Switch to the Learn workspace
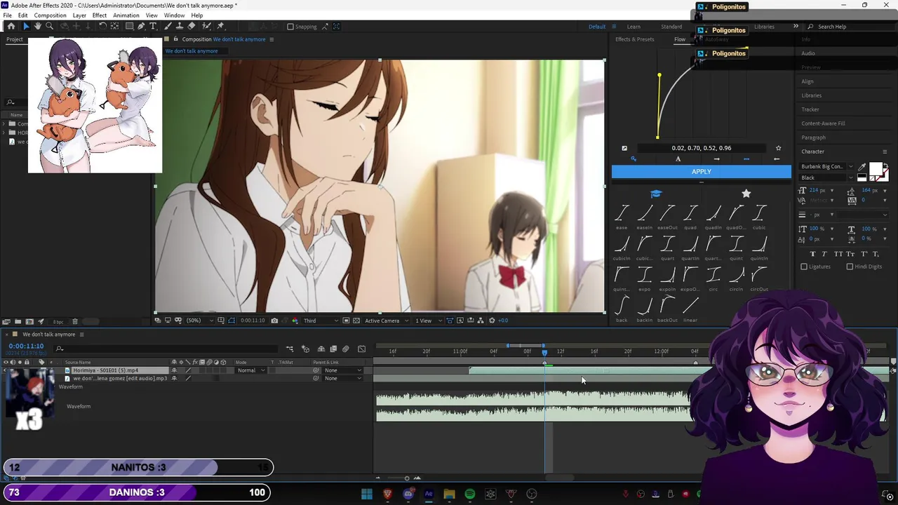 (x=634, y=27)
